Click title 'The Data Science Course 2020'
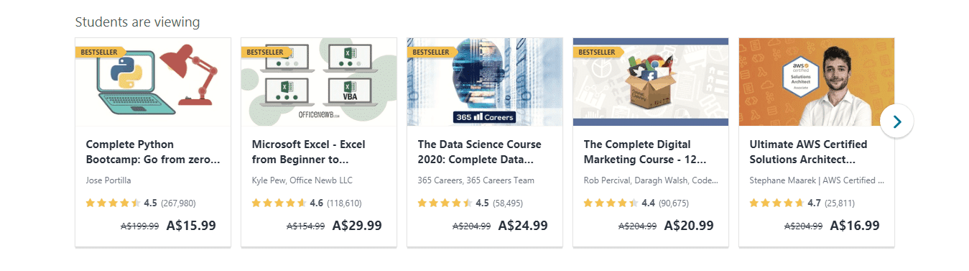The height and width of the screenshot is (271, 969). click(480, 152)
